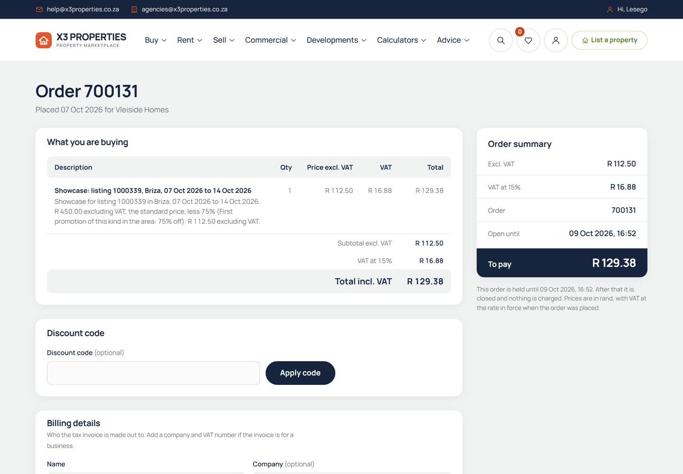Viewport: 683px width, 474px height.
Task: Open the Advice menu
Action: click(x=453, y=40)
